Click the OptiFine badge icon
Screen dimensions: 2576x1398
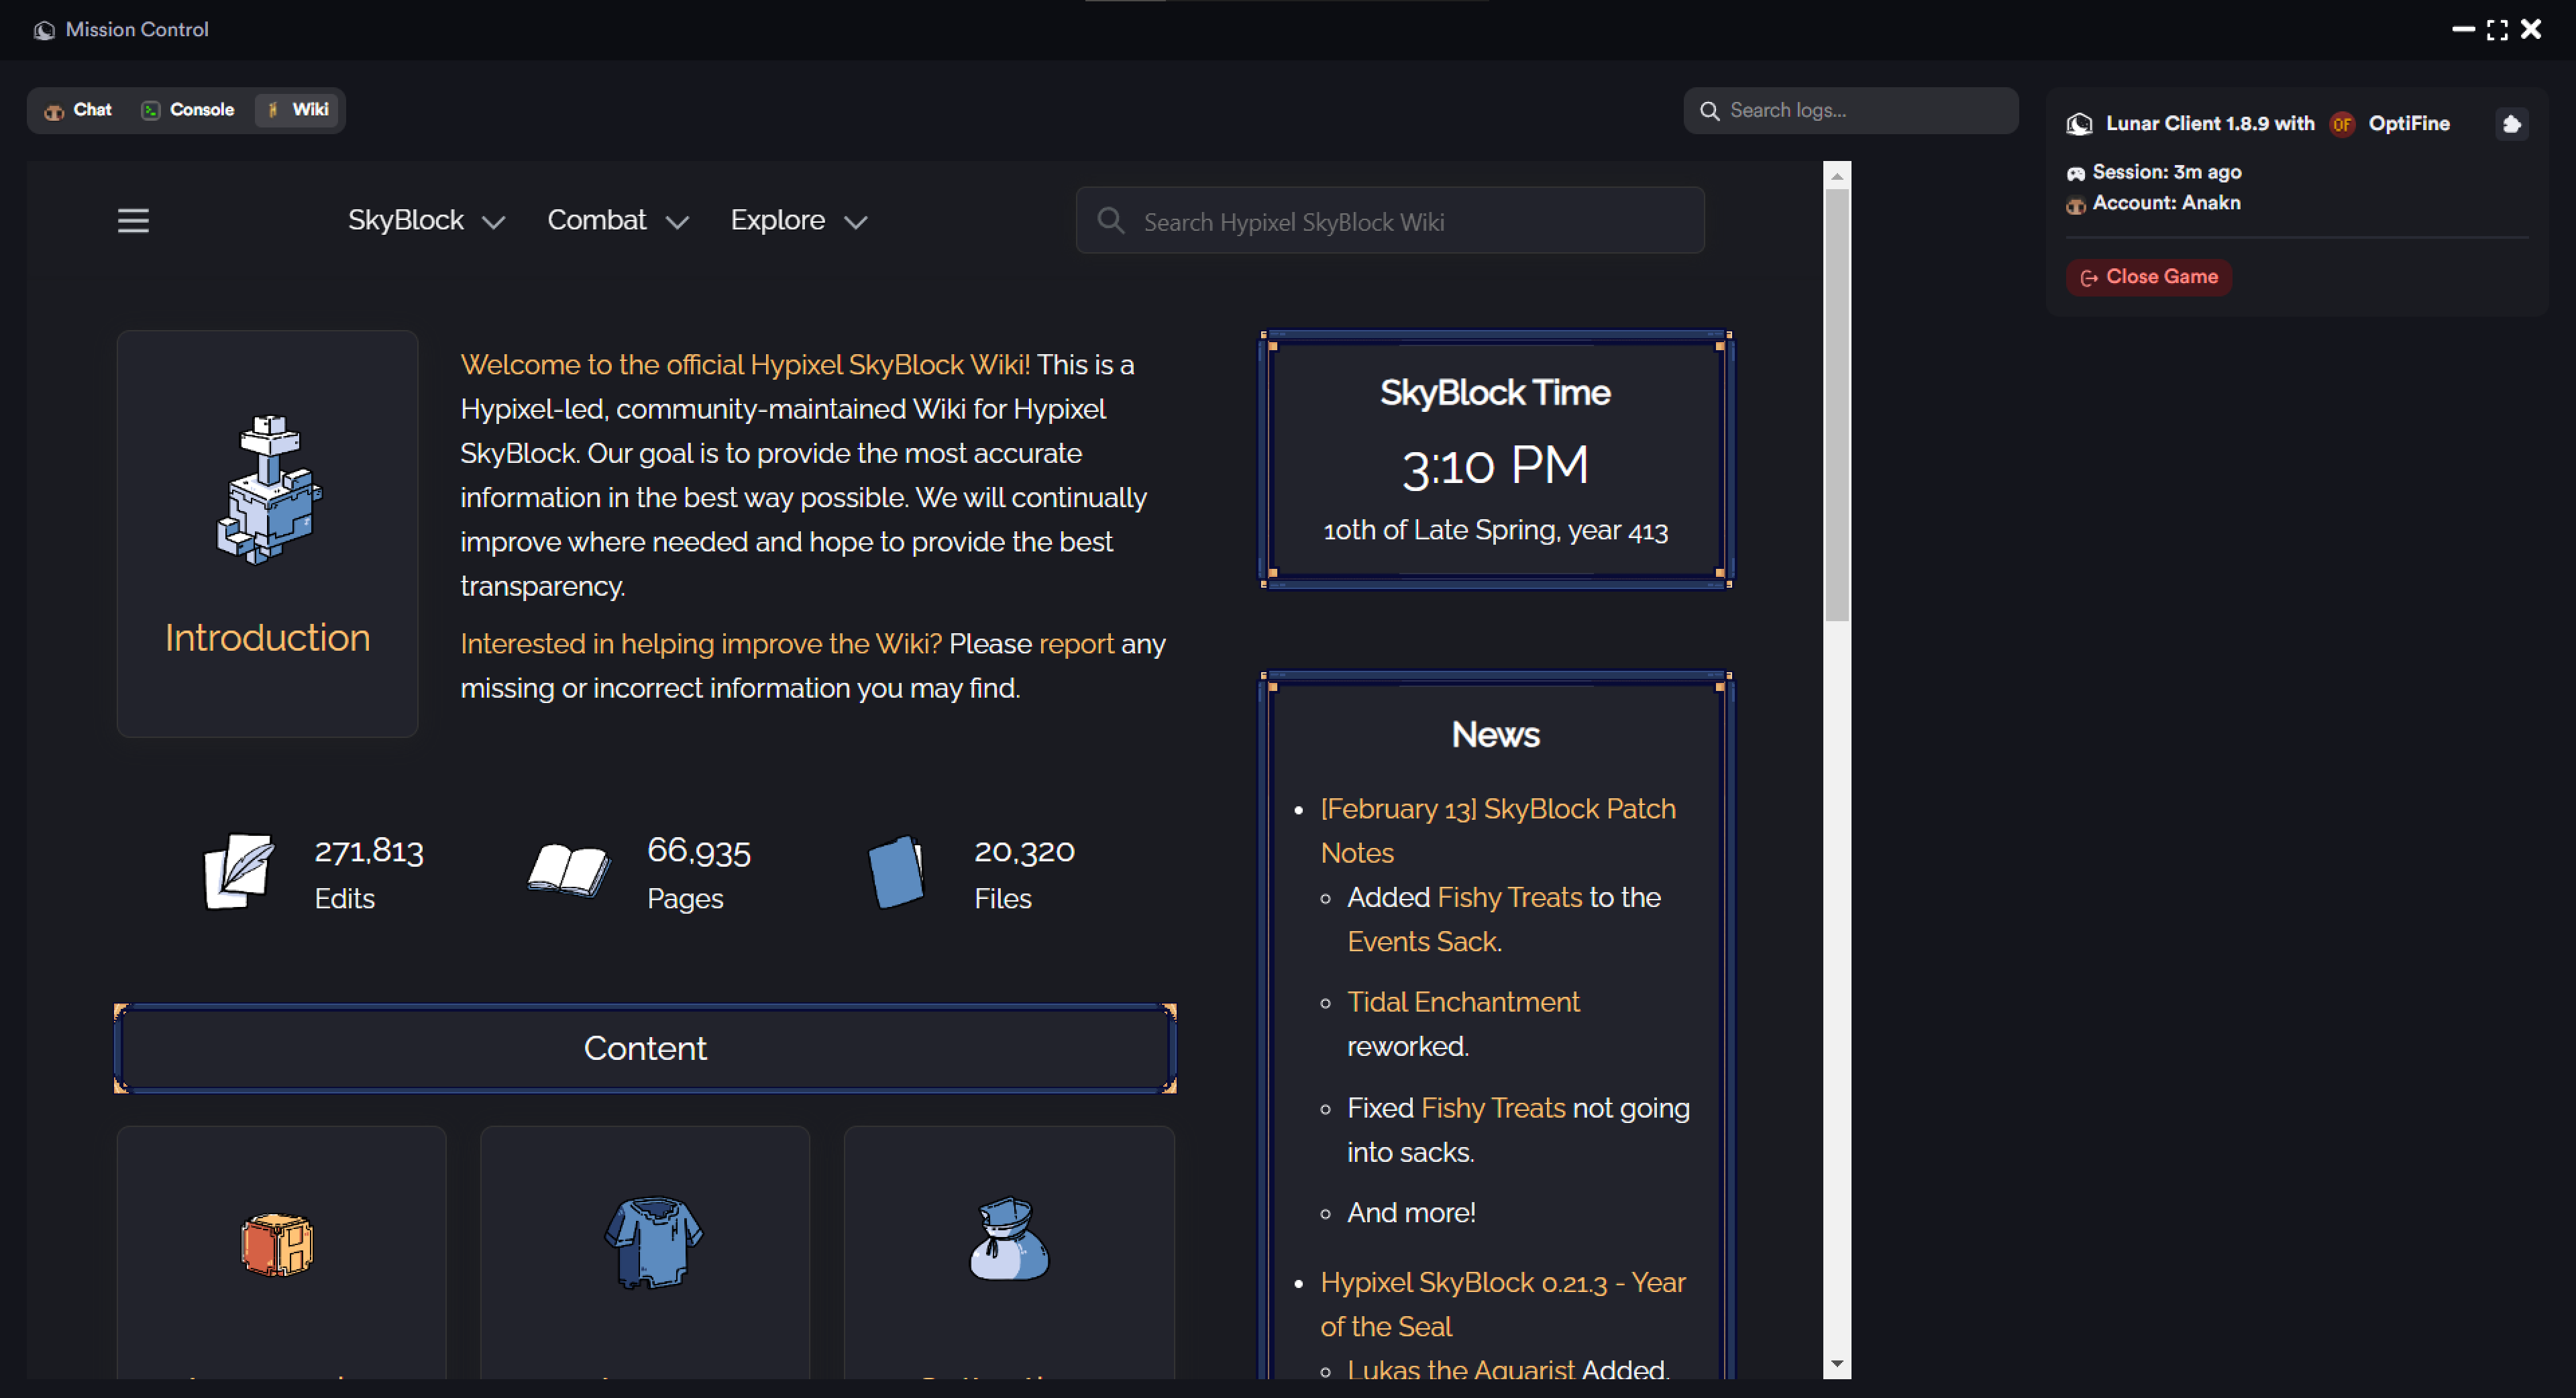point(2342,124)
